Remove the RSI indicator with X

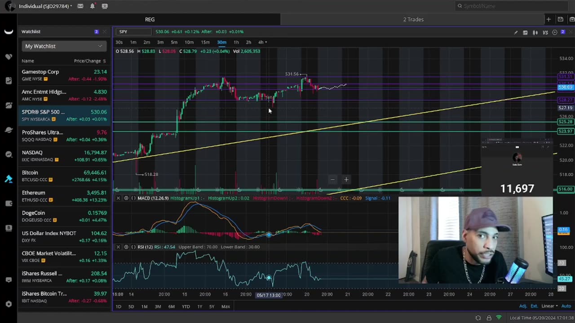[x=118, y=247]
